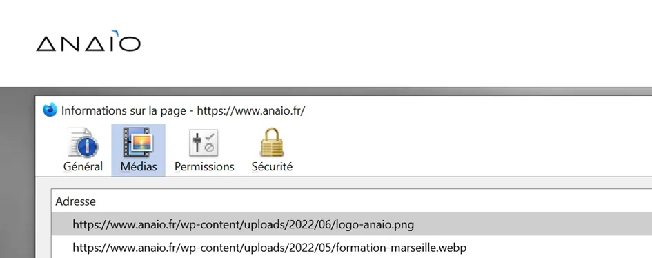Click the 'Informations sur la page' title text
Image resolution: width=652 pixels, height=258 pixels.
(x=124, y=111)
